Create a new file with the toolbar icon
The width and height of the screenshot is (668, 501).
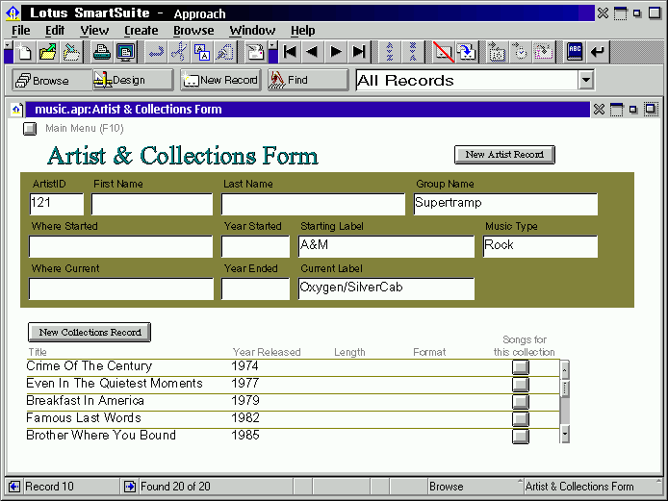click(24, 52)
